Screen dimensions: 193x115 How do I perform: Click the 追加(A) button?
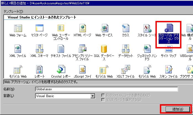pyautogui.click(x=178, y=109)
